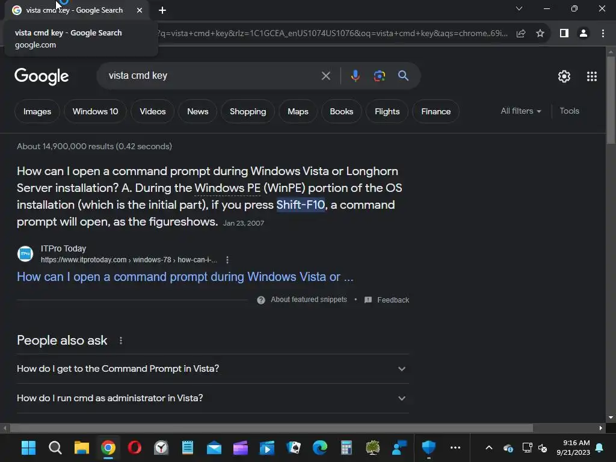Open Solitaire cards app from taskbar
The image size is (616, 462).
tap(294, 448)
